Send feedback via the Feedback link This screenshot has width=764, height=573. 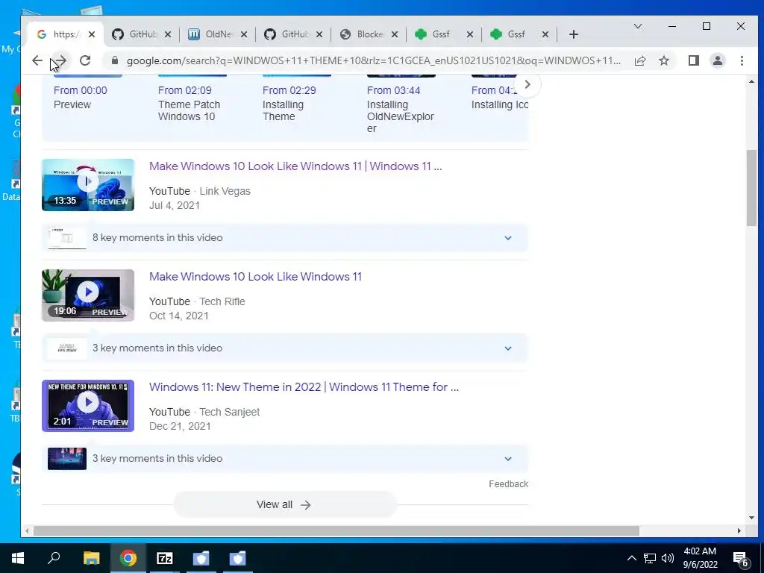click(508, 483)
